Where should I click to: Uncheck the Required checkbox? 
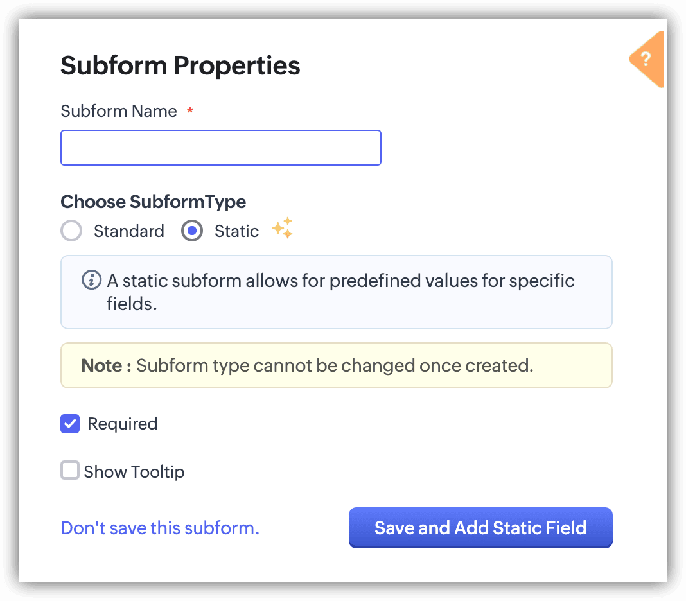pos(70,424)
